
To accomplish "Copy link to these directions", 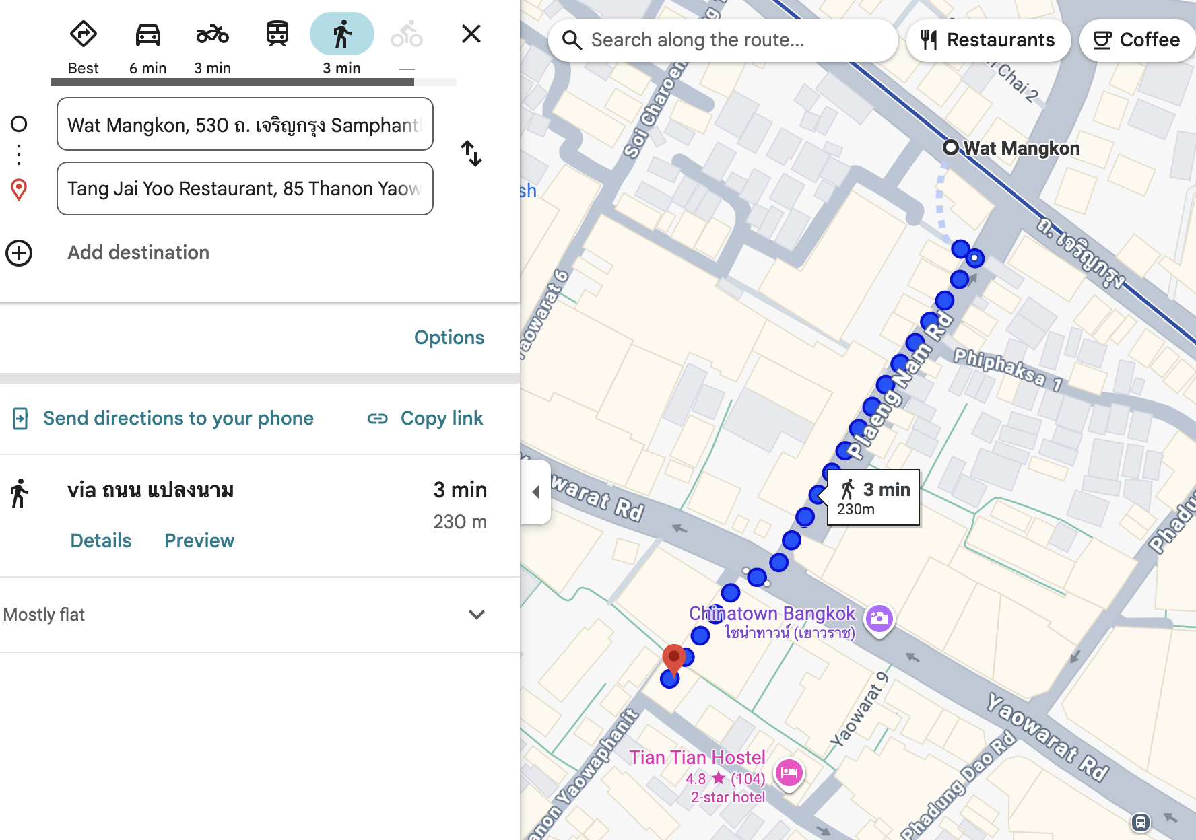I will click(x=426, y=419).
